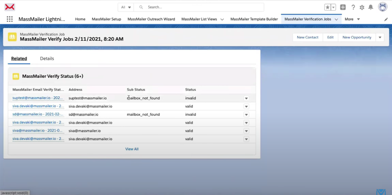Open the user profile avatar
This screenshot has width=392, height=195.
[x=382, y=7]
